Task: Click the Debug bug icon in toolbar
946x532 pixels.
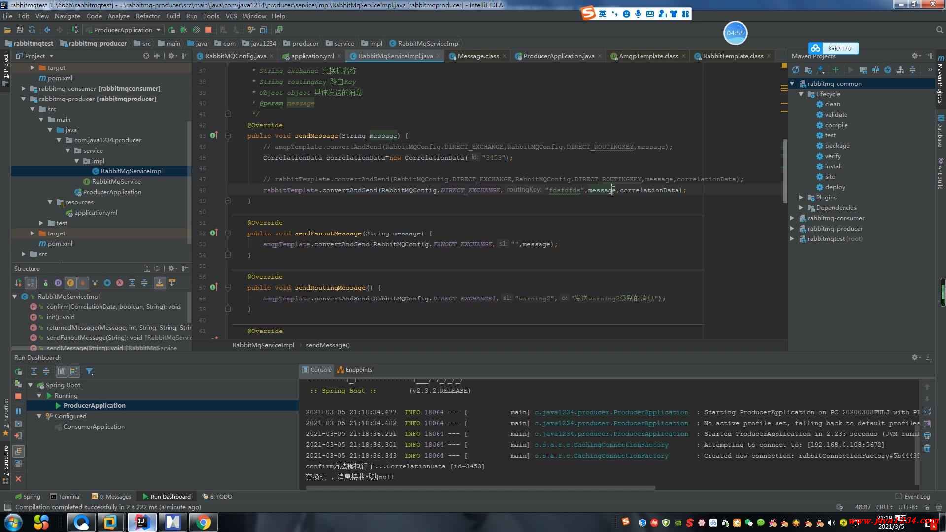Action: 184,30
